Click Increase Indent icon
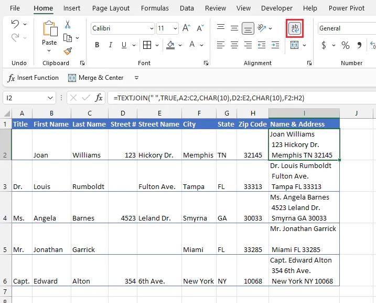376x303 pixels. click(275, 45)
